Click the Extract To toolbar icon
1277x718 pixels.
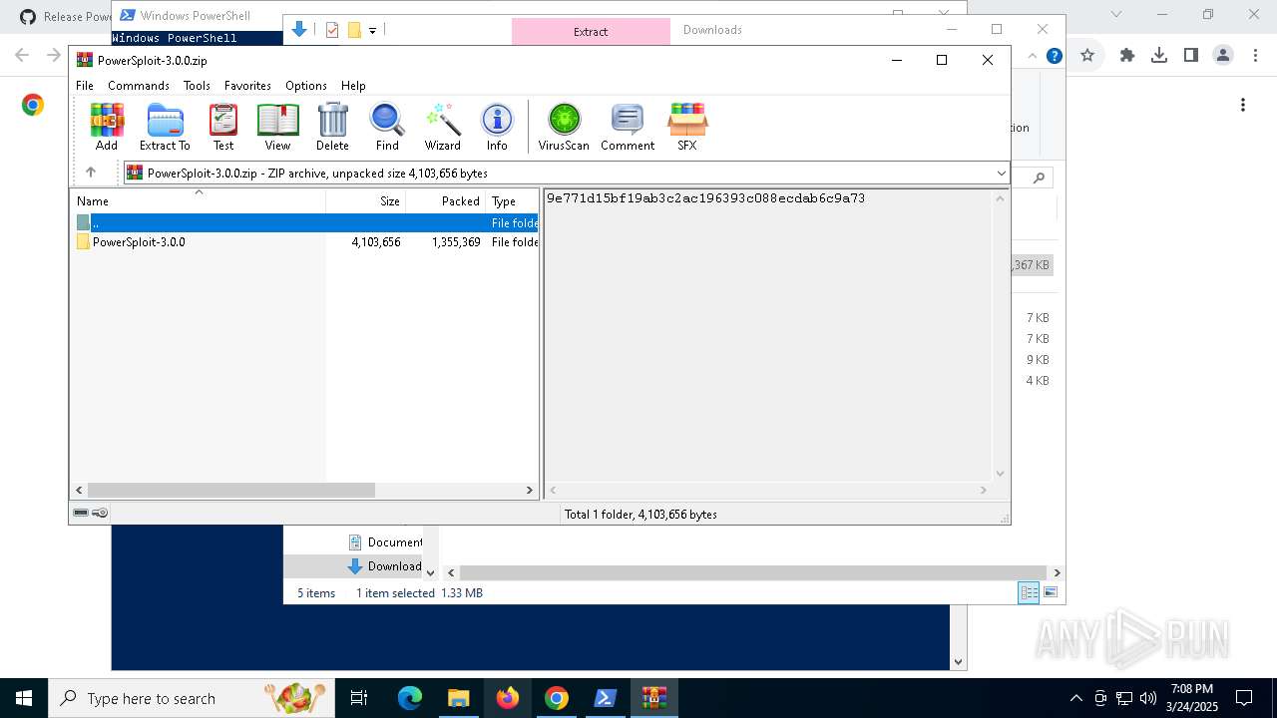[165, 127]
